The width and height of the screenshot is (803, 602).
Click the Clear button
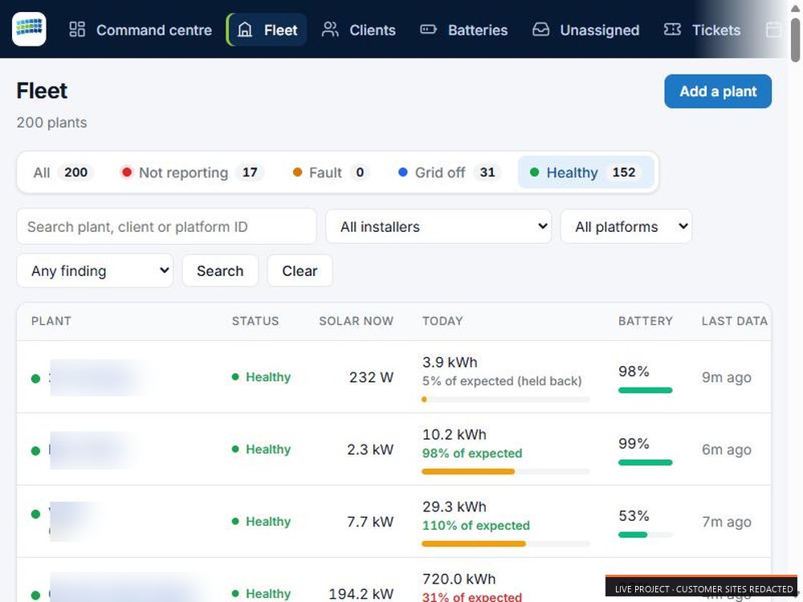[300, 270]
